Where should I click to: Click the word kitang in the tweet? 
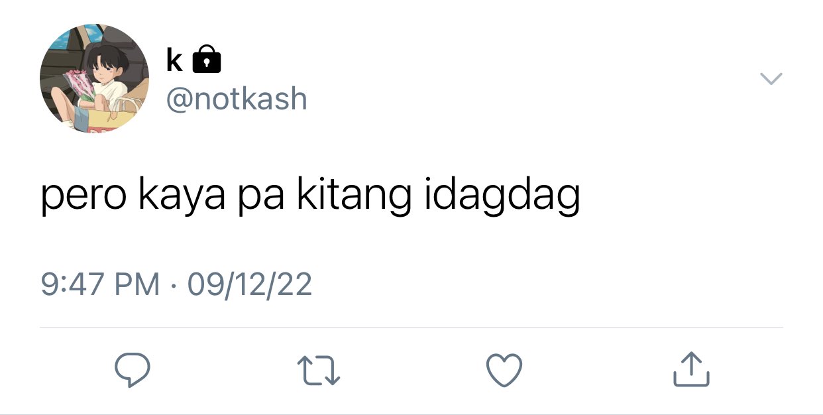click(354, 197)
